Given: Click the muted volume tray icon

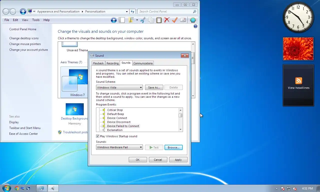Looking at the screenshot, I should (295, 188).
